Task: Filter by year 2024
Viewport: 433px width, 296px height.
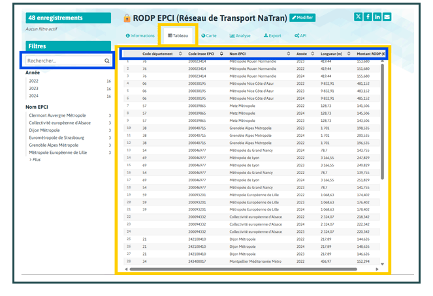Action: tap(34, 95)
